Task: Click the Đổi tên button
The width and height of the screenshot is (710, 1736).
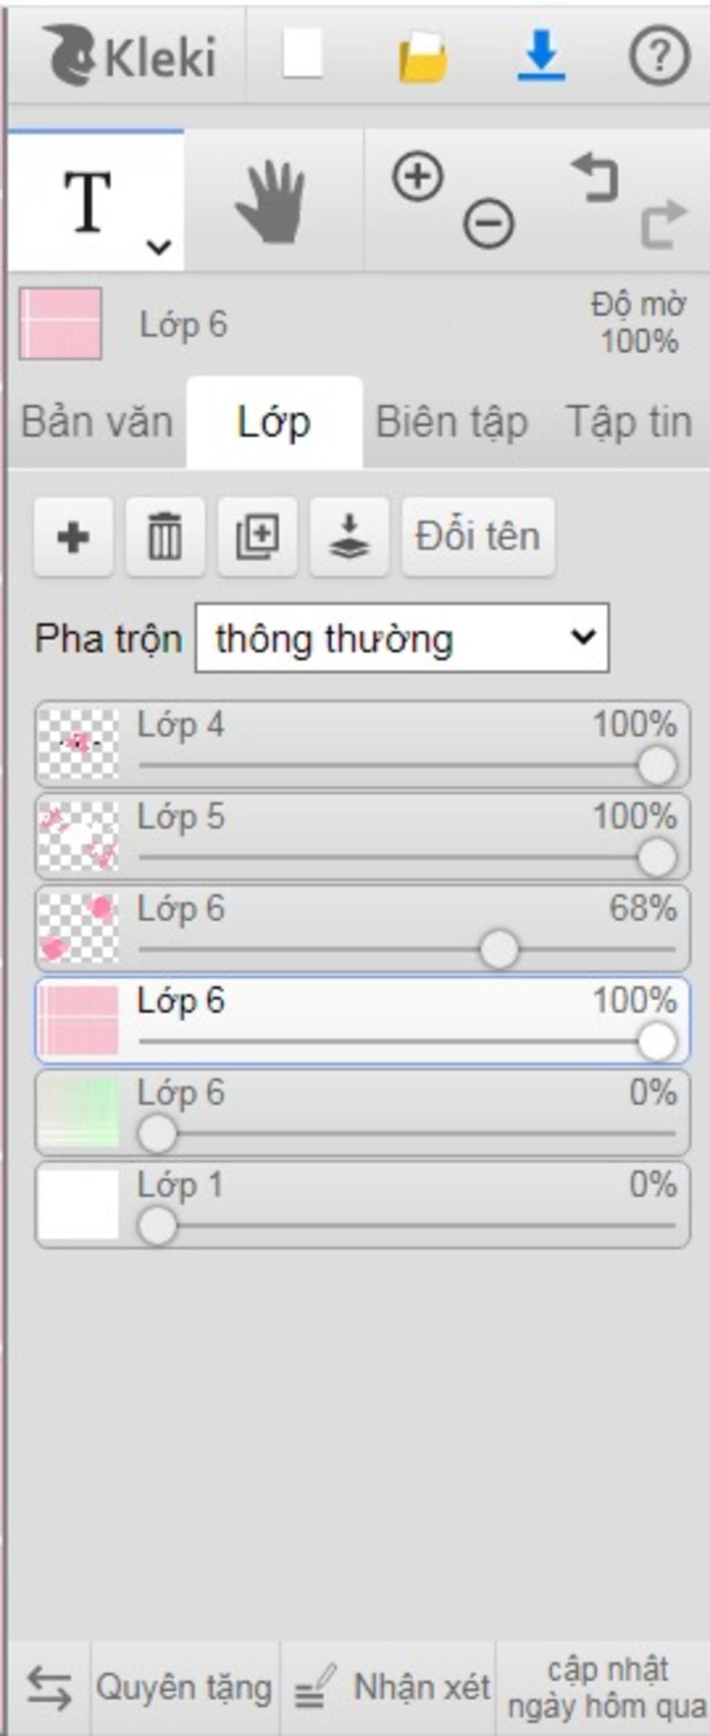Action: click(478, 536)
